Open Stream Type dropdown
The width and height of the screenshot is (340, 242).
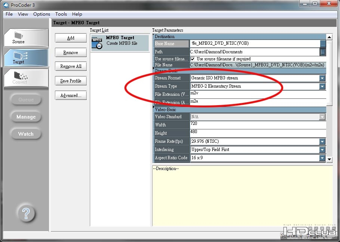322,86
